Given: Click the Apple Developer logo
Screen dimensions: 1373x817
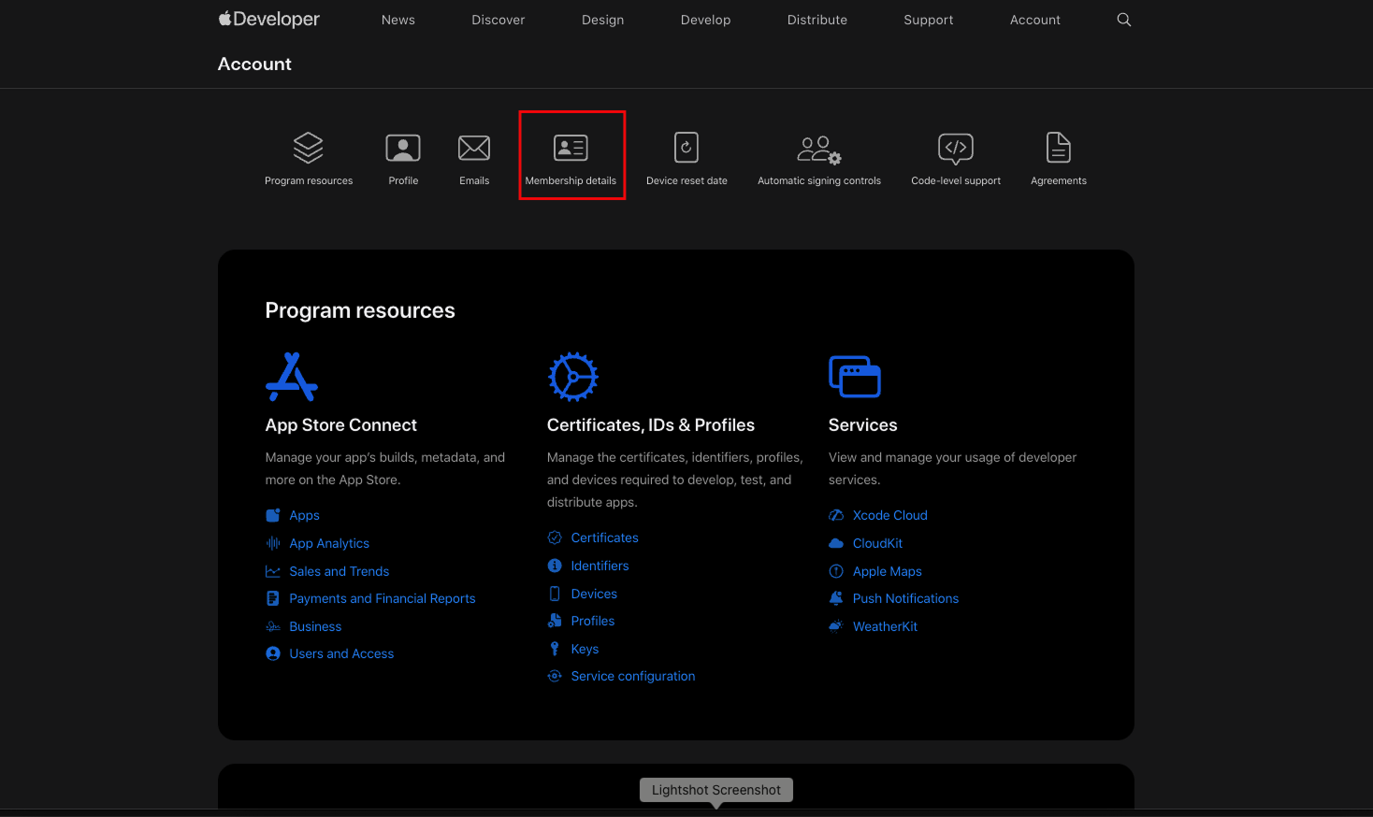Looking at the screenshot, I should pyautogui.click(x=269, y=20).
